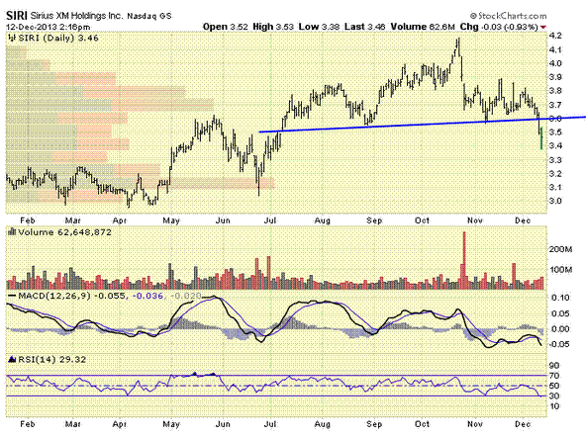Click the 3.0 price axis label

point(555,201)
